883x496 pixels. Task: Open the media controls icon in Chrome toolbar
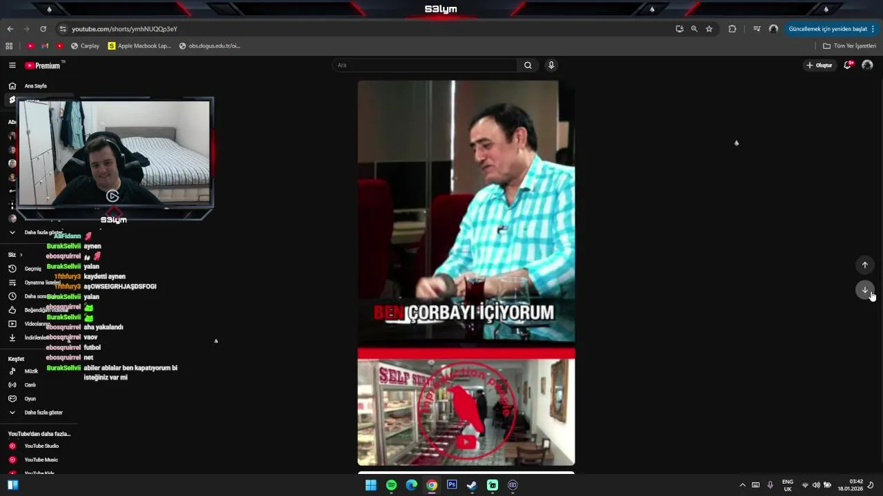[757, 29]
